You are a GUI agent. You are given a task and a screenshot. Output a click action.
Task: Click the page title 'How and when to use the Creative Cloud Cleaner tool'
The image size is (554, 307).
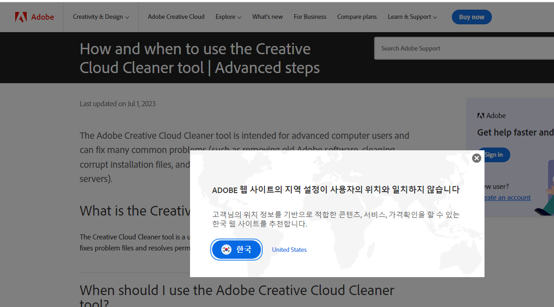pos(200,58)
